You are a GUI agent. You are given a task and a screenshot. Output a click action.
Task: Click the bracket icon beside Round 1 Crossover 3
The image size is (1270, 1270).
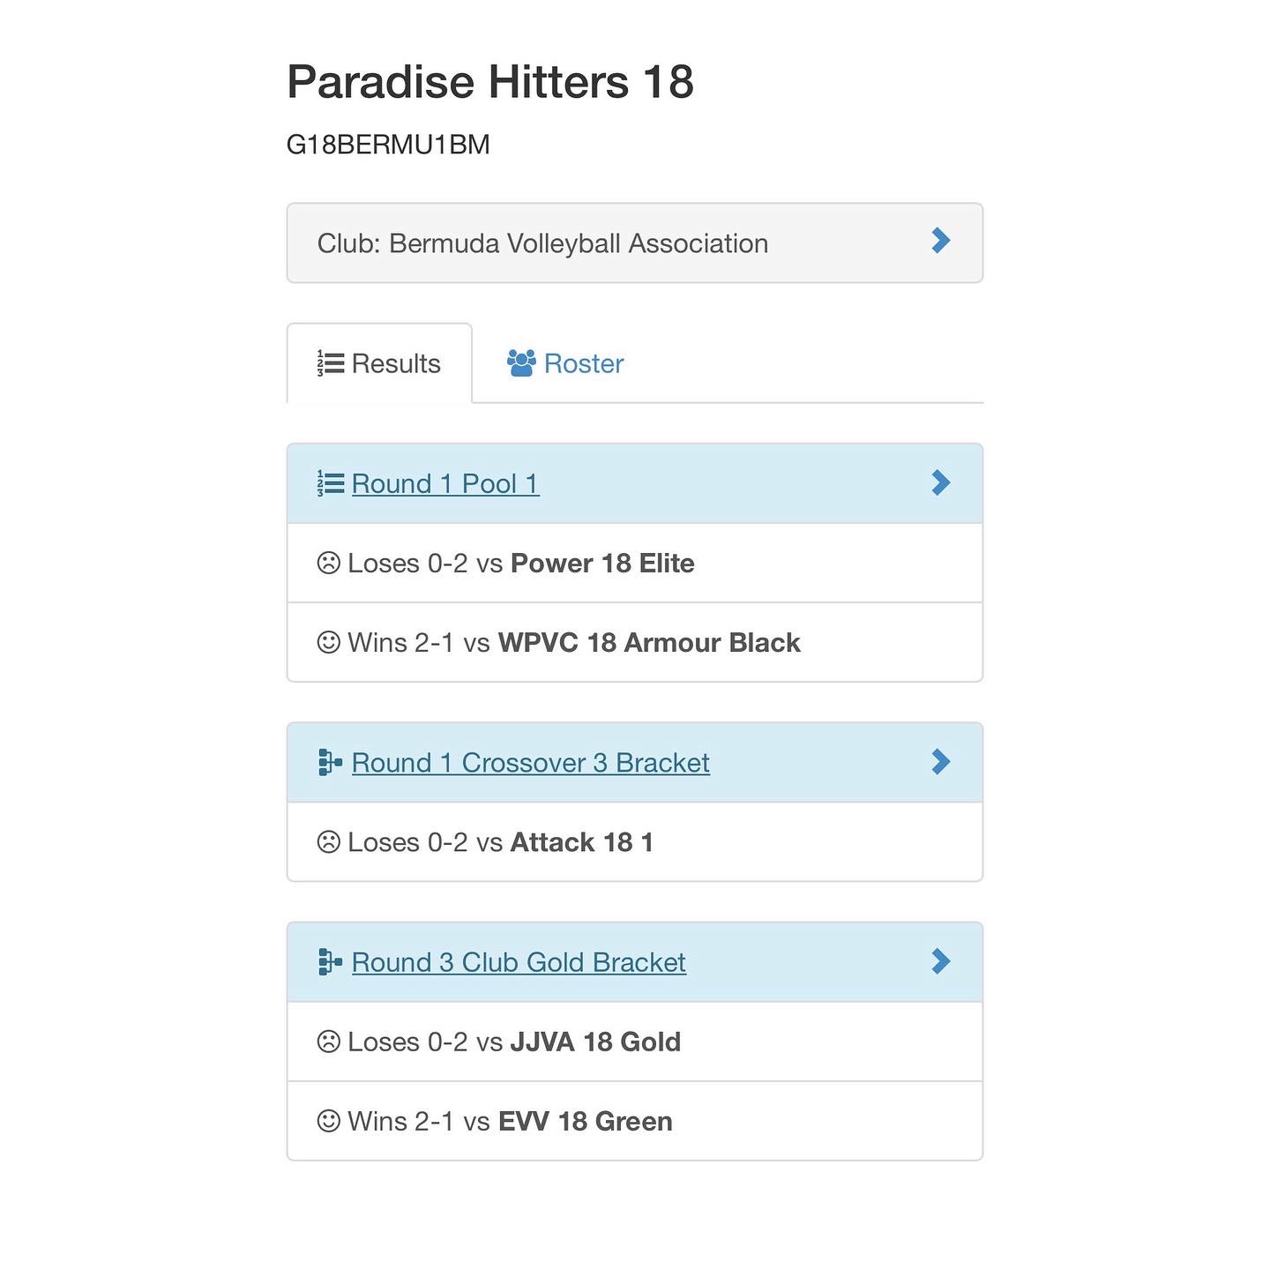click(x=330, y=762)
